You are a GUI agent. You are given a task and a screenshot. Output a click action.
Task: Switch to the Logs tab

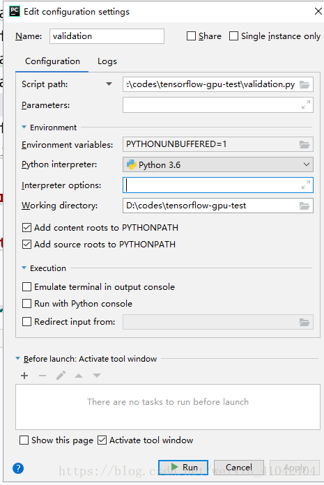point(107,61)
